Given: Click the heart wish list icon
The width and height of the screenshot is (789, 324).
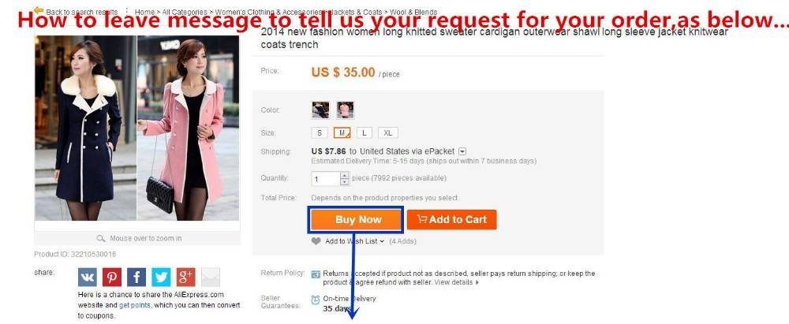Looking at the screenshot, I should pos(316,241).
